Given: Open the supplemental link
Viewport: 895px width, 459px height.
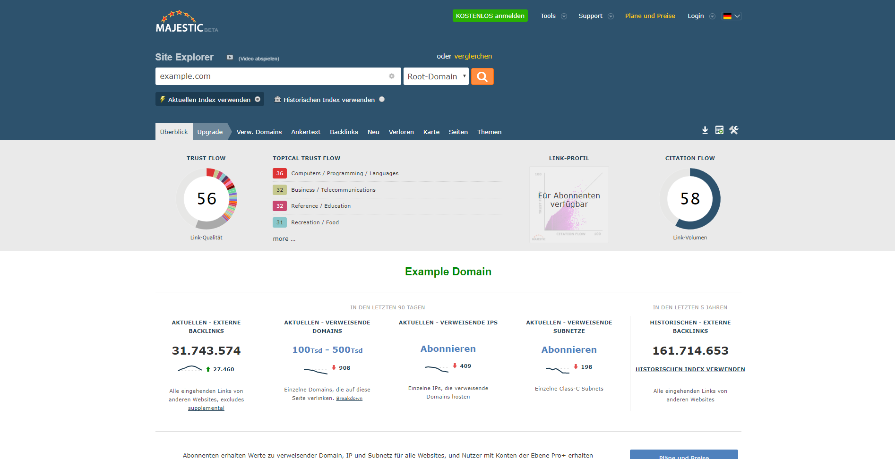Looking at the screenshot, I should coord(206,408).
